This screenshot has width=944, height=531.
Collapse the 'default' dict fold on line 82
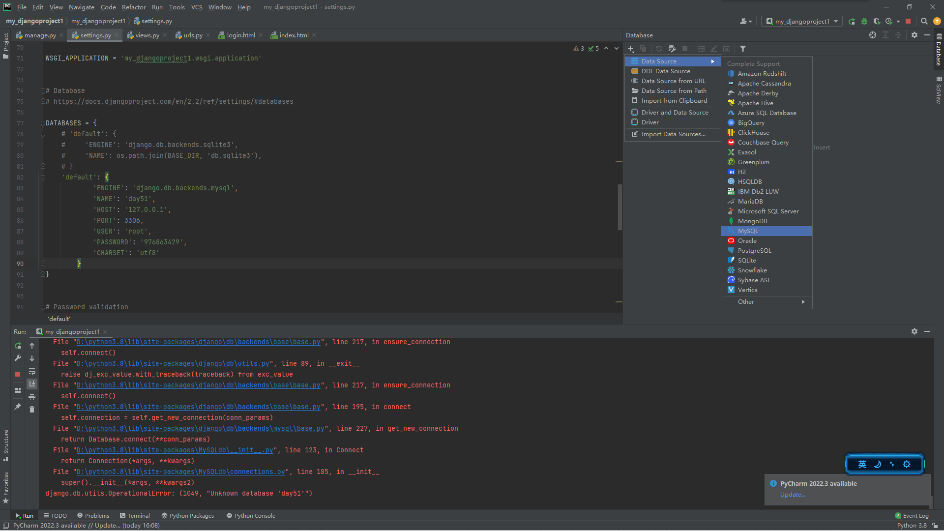pos(43,177)
